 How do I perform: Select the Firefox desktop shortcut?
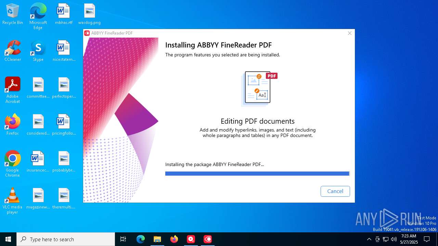point(13,125)
